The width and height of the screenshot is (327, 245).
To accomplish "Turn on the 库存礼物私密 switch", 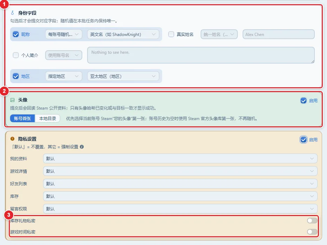I will pyautogui.click(x=312, y=221).
